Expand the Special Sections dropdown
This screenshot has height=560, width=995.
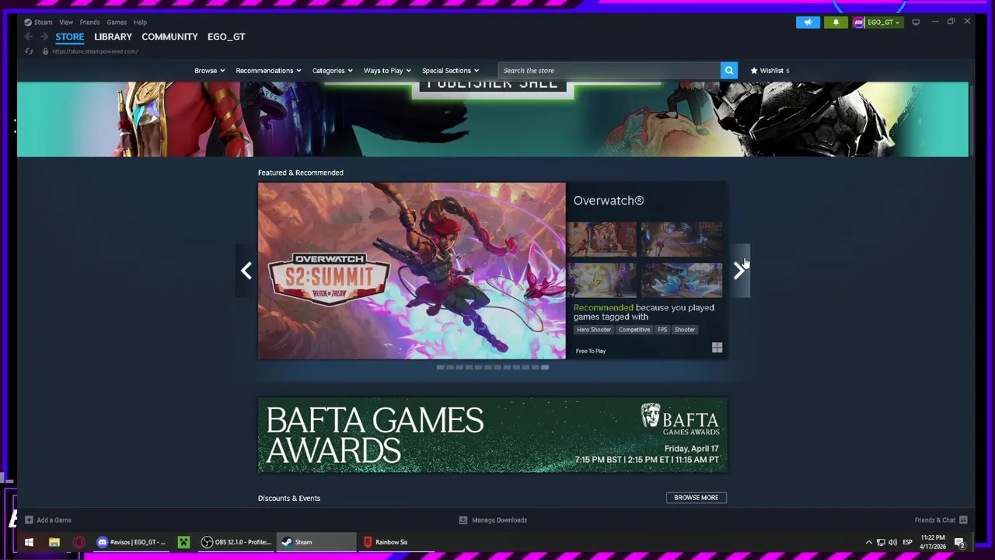(451, 71)
